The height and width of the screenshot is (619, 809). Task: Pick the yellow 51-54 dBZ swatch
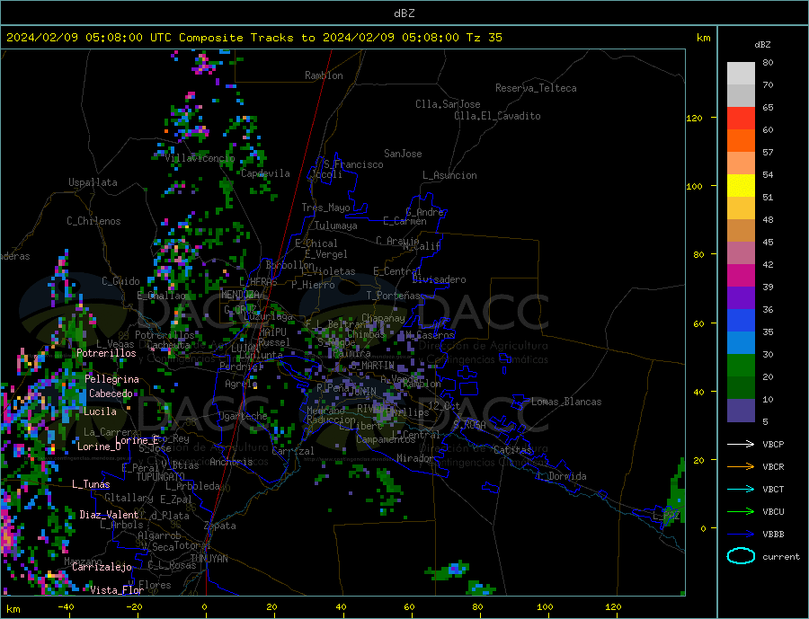click(741, 186)
